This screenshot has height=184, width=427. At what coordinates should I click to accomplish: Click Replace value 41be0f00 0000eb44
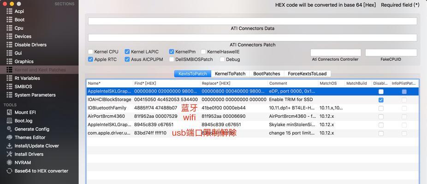224,108
